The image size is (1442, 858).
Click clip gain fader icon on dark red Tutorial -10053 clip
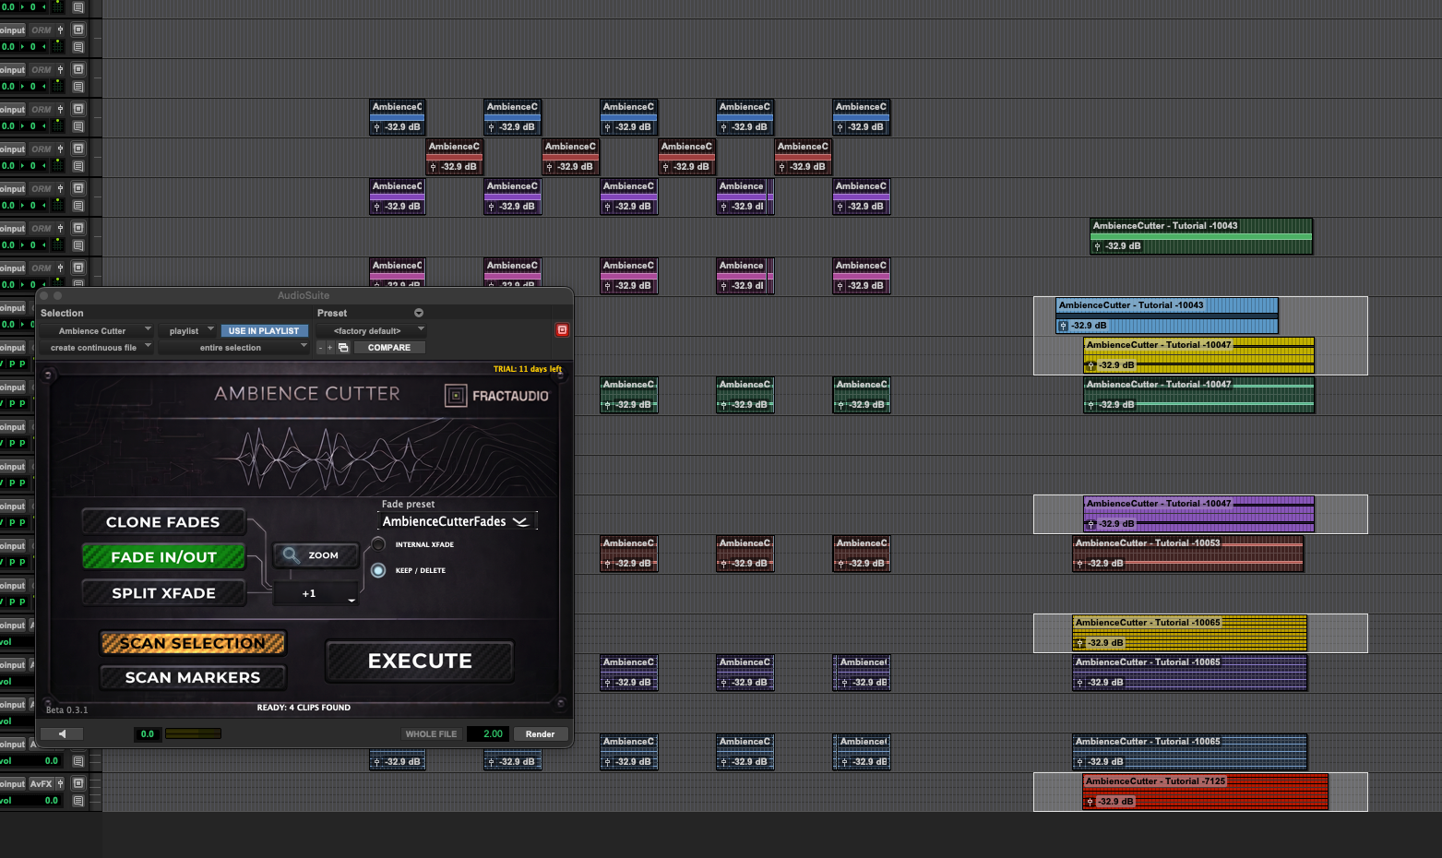(x=1079, y=564)
